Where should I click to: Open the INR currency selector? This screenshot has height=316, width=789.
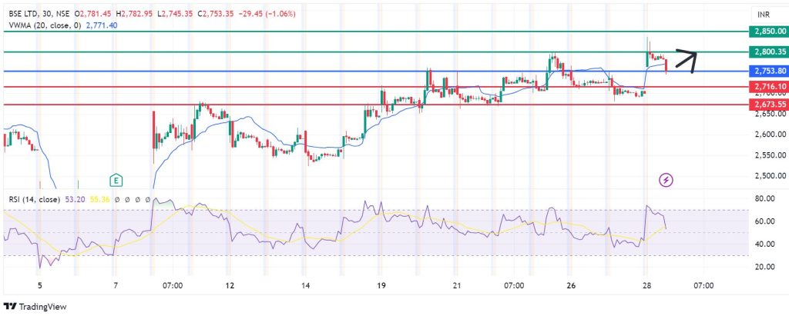pos(768,14)
